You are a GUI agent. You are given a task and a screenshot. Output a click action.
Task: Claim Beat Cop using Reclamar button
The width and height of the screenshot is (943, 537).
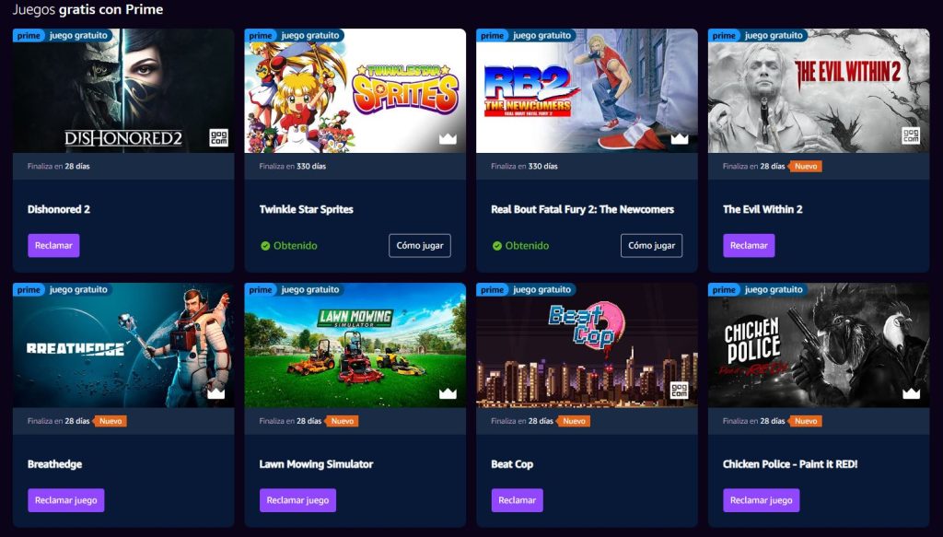[x=518, y=500]
